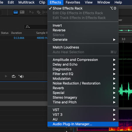Open the Clip menu
This screenshot has width=132, height=132.
(x=42, y=2)
